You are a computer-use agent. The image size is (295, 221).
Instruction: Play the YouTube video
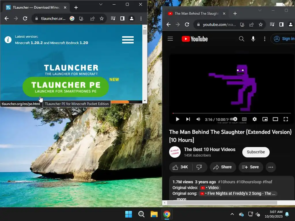(x=177, y=119)
